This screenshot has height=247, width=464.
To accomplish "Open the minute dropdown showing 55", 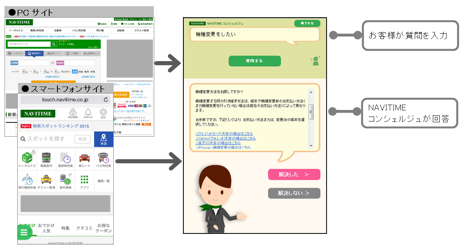I will (54, 71).
